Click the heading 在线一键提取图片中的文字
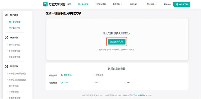This screenshot has width=201, height=99. pos(63,13)
